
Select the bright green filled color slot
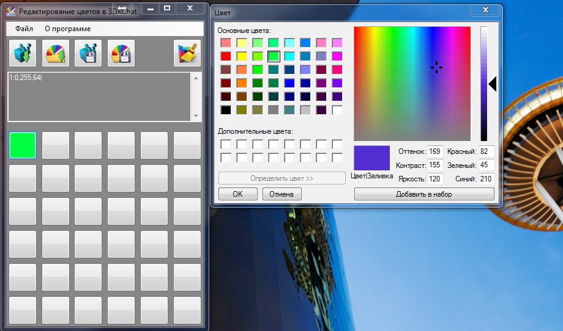pyautogui.click(x=23, y=145)
